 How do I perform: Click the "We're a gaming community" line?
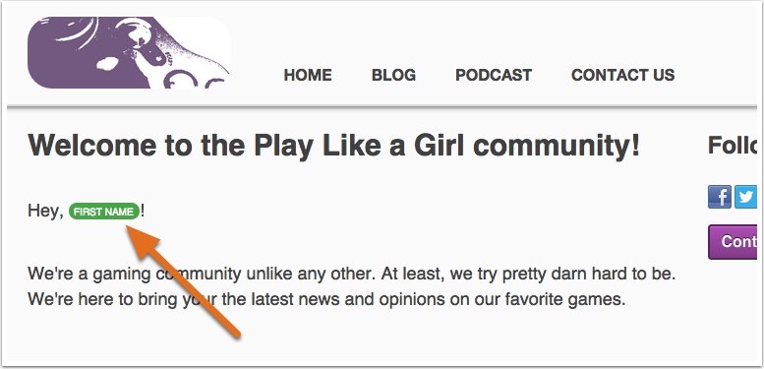coord(352,274)
